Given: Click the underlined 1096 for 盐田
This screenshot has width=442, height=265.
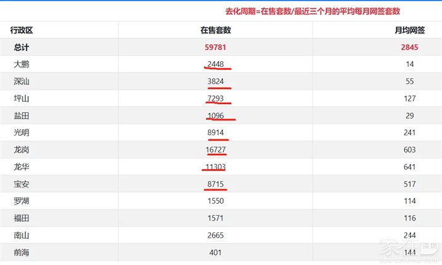Looking at the screenshot, I should [215, 115].
